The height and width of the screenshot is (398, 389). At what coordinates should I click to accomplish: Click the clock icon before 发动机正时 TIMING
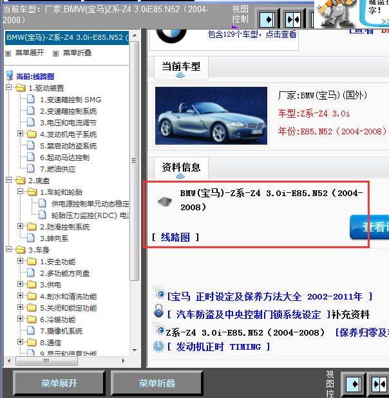158,346
